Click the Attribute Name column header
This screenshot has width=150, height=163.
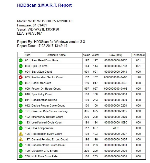56,55
